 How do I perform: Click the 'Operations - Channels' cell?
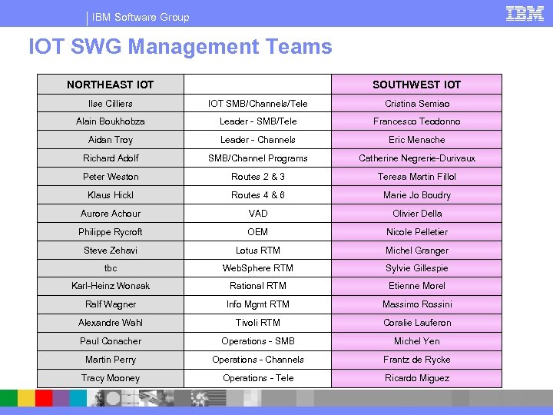click(x=257, y=360)
